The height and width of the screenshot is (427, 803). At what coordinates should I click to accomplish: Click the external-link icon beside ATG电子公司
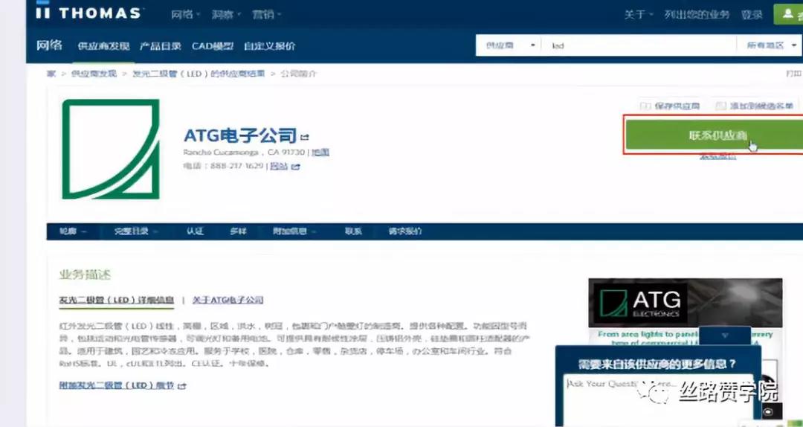click(306, 137)
